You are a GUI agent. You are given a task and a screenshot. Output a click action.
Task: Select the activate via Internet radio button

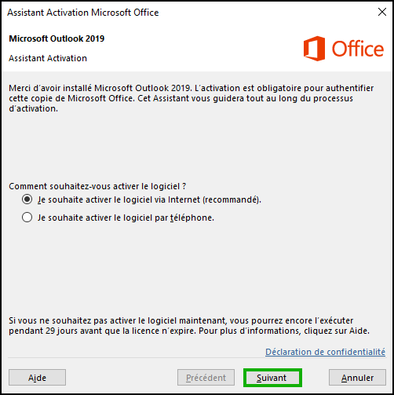coord(27,199)
